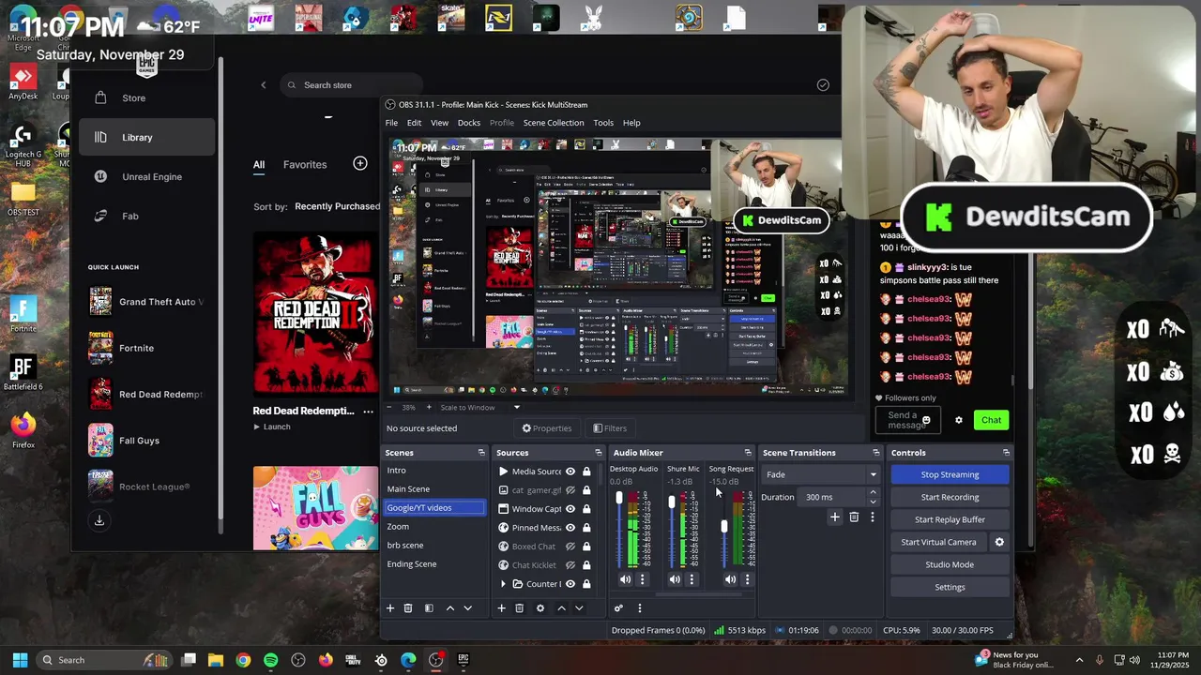Pop out the Scenes dock

[481, 453]
